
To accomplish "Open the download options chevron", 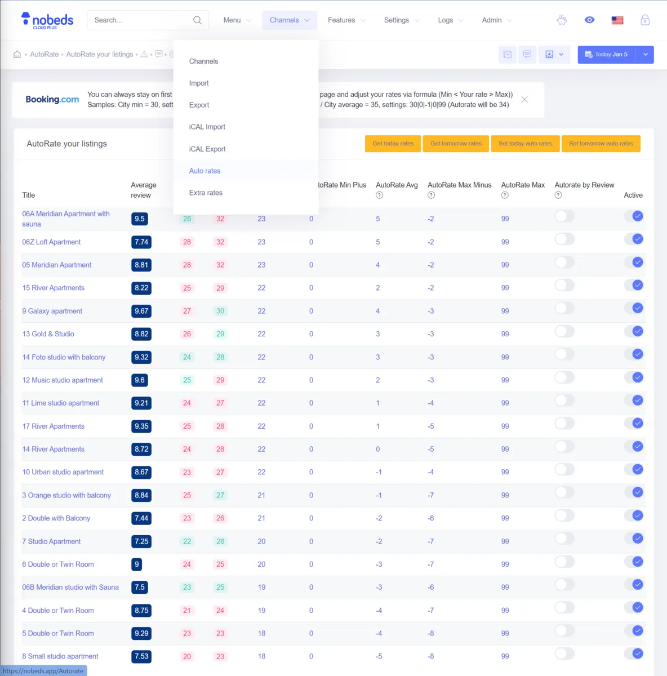I will pyautogui.click(x=561, y=55).
